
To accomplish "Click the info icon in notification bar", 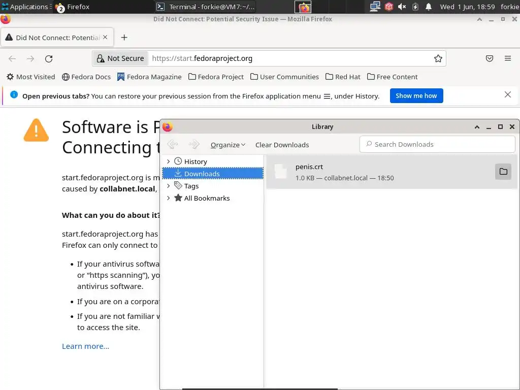I will 14,94.
